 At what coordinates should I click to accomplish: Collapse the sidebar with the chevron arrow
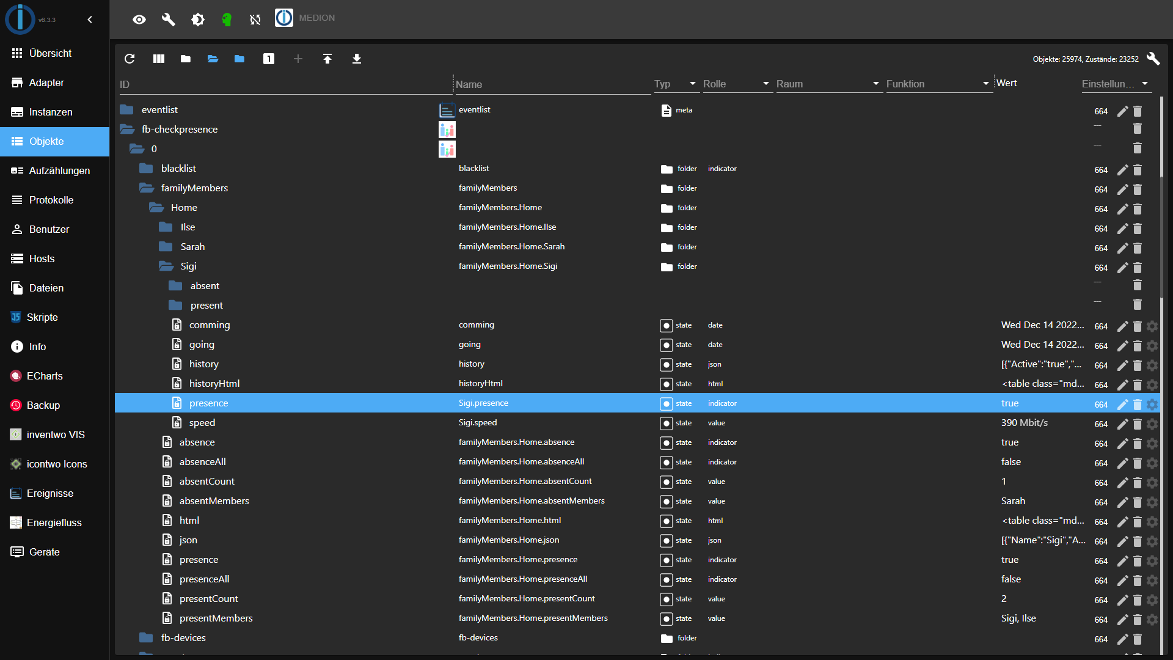pyautogui.click(x=90, y=20)
